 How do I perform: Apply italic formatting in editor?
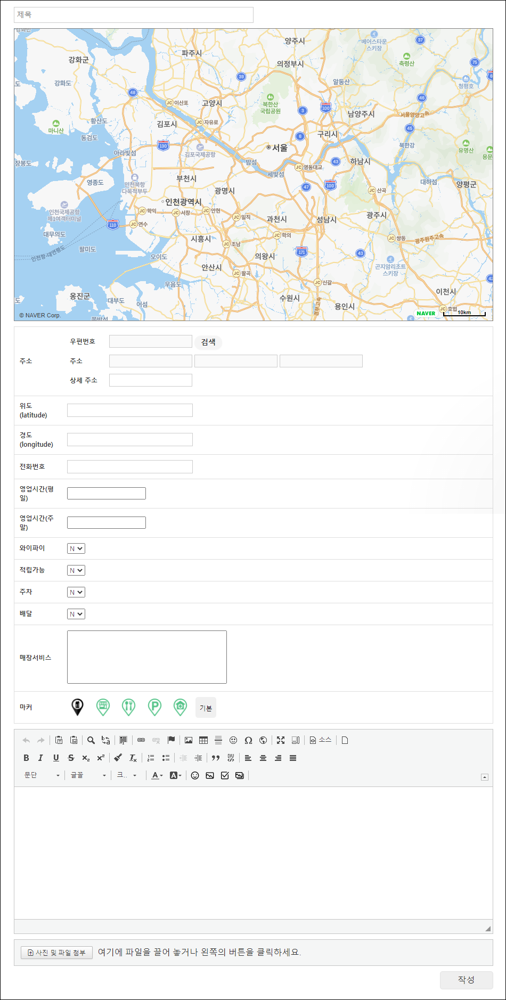(x=40, y=758)
